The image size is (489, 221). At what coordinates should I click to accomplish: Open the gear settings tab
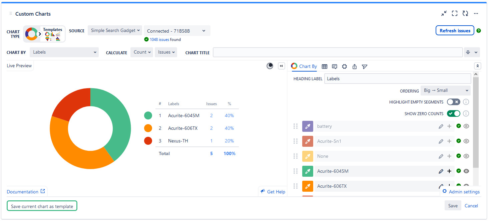click(x=345, y=67)
